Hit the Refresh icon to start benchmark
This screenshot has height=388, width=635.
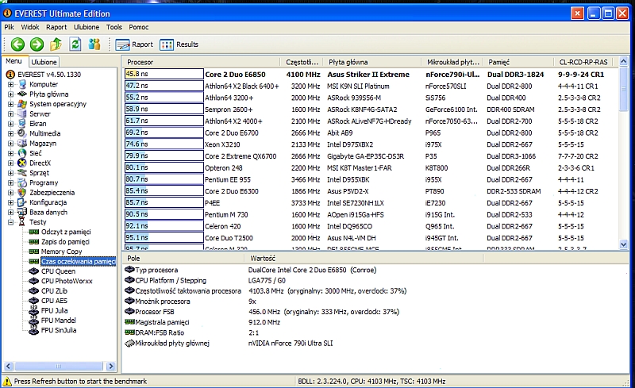pos(75,44)
